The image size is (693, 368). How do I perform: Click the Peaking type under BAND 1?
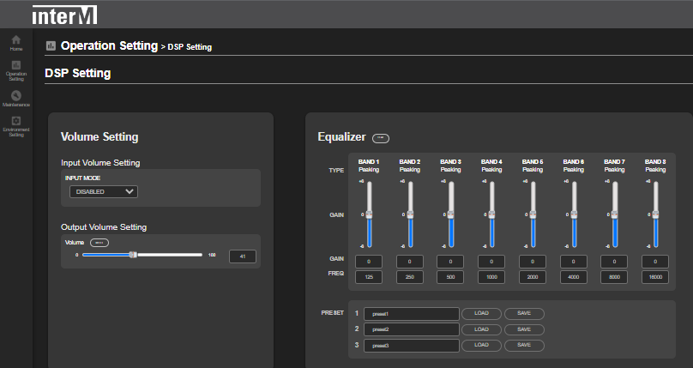[x=369, y=170]
